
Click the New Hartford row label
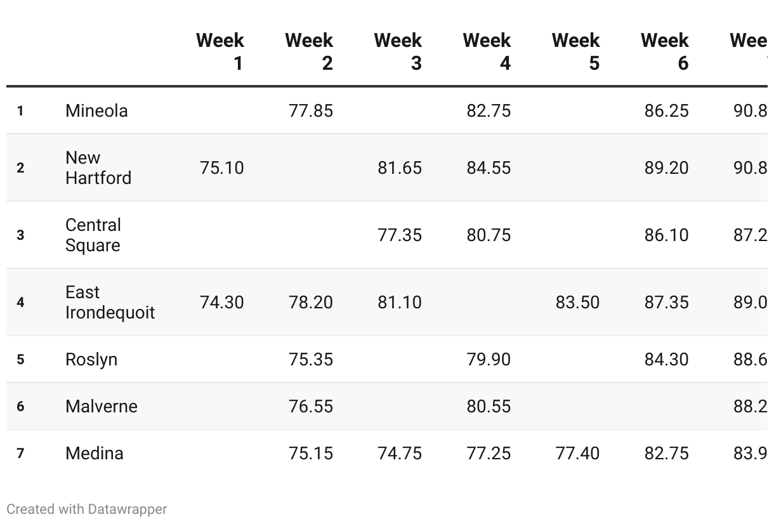98,168
